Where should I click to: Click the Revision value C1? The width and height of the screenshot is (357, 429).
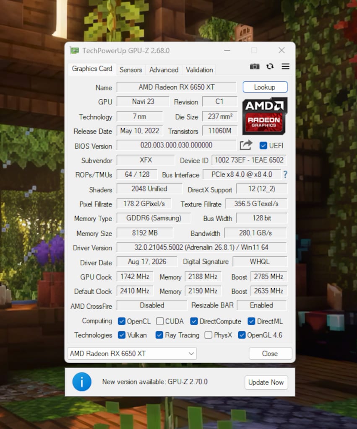tap(219, 101)
